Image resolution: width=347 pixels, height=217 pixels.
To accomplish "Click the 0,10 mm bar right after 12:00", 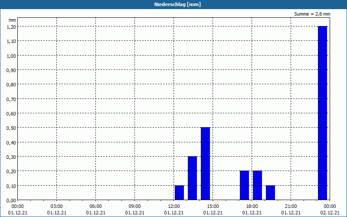I will click(179, 193).
